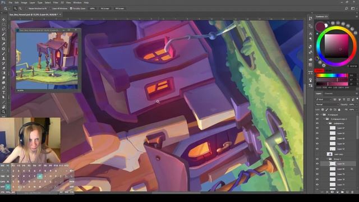Select the Hand tool

coord(3,107)
